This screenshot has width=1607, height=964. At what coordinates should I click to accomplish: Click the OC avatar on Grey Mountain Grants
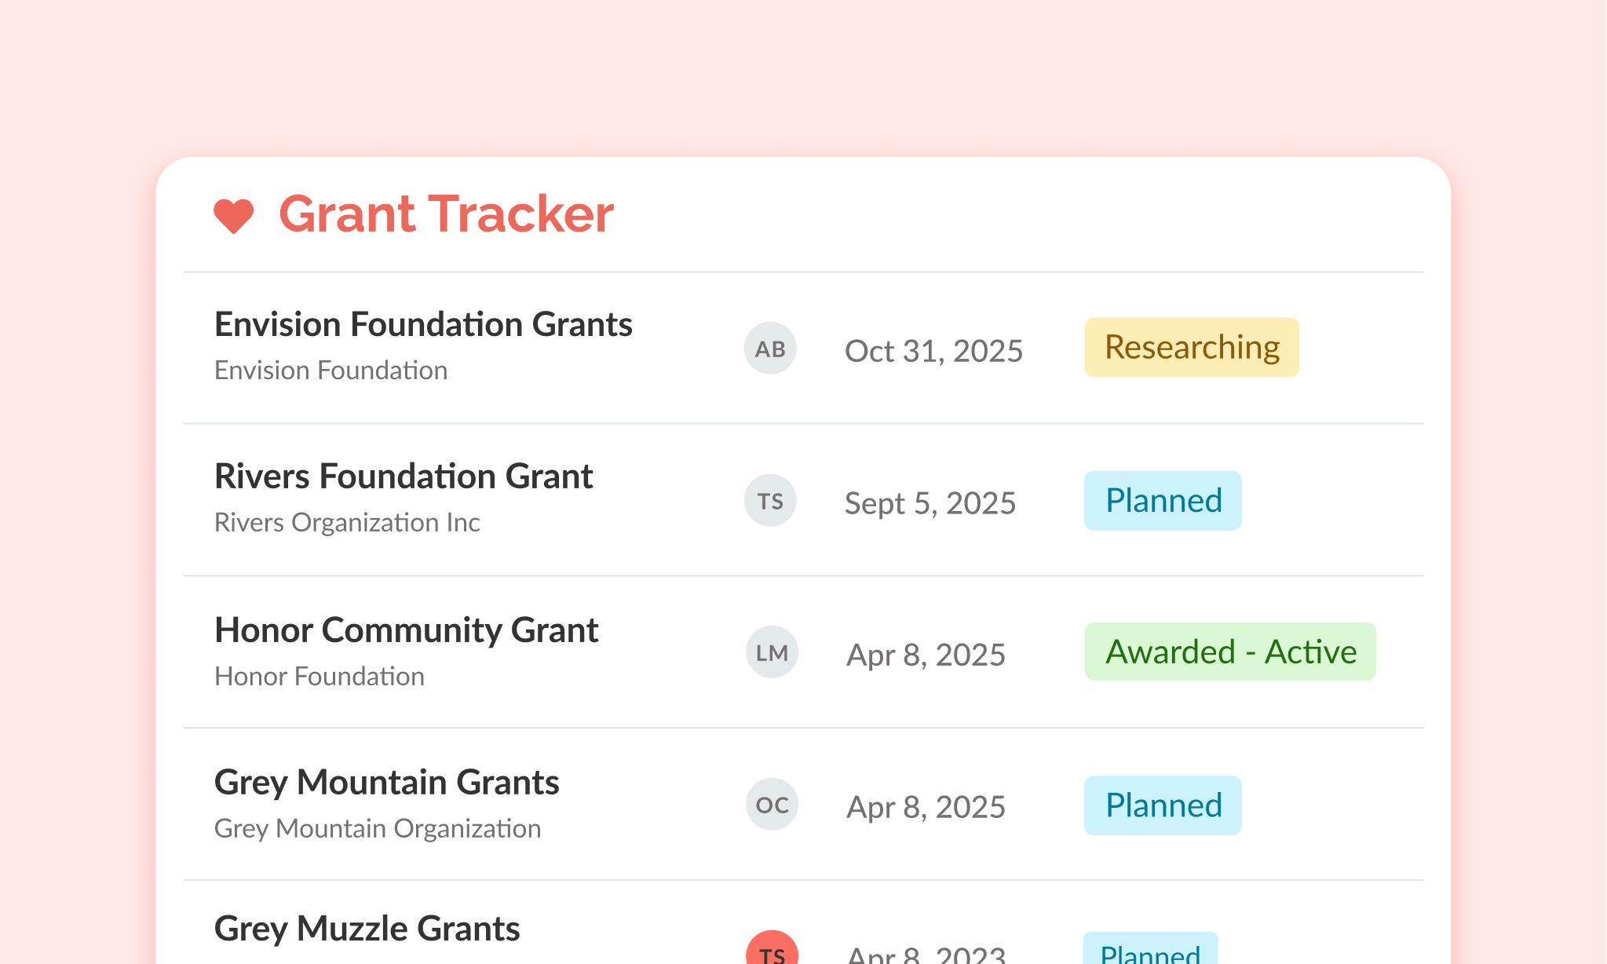click(x=772, y=804)
